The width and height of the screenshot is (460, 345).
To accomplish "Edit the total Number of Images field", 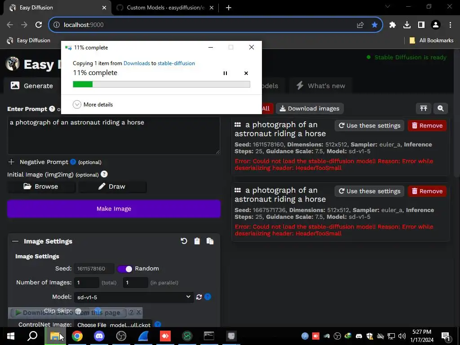I will point(87,283).
